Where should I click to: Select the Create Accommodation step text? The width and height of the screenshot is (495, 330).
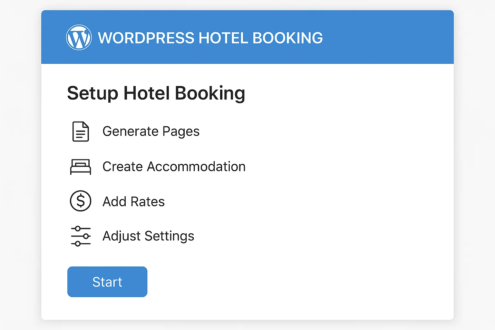(x=174, y=167)
